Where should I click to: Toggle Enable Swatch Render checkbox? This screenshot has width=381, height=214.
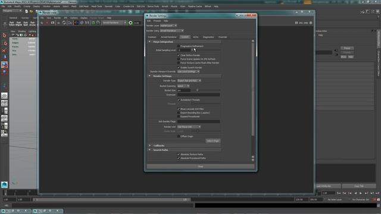(x=179, y=67)
